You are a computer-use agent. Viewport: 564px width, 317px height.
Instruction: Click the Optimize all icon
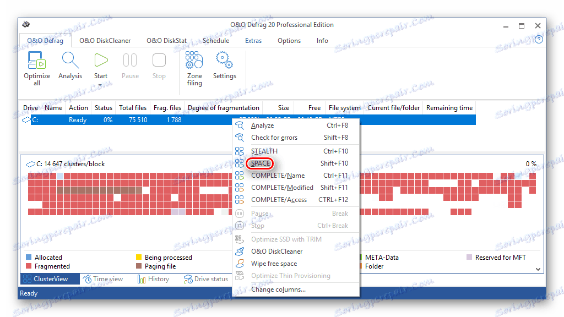37,61
